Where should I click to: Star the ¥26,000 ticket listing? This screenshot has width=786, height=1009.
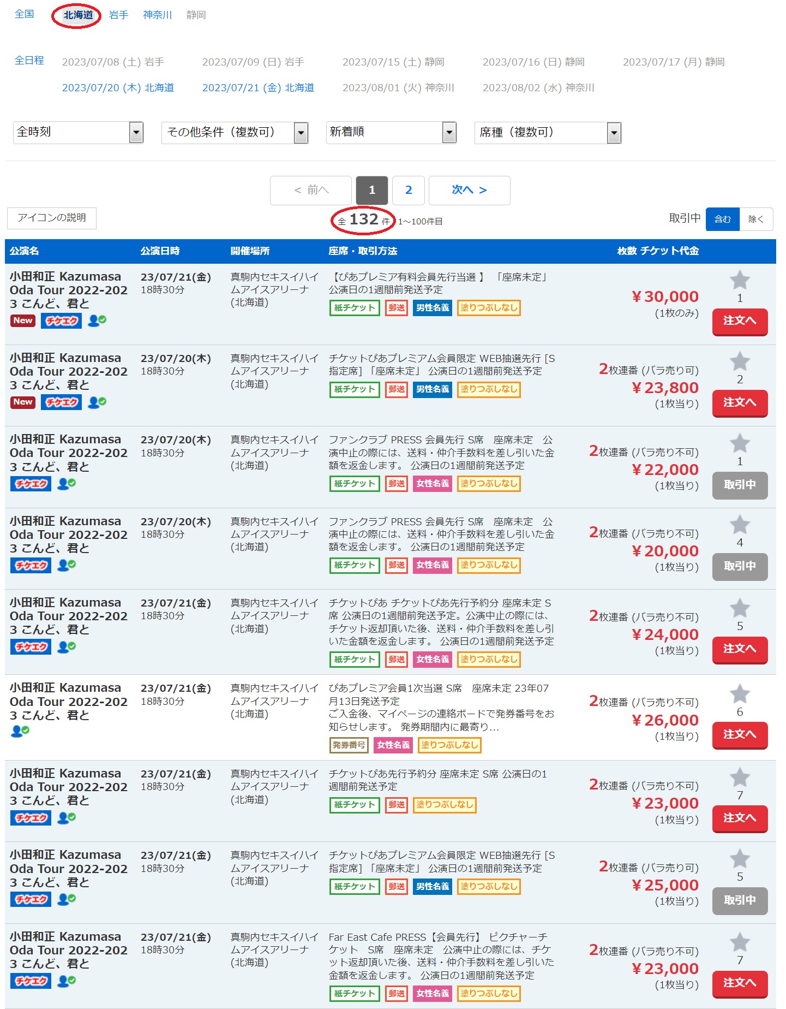click(739, 695)
